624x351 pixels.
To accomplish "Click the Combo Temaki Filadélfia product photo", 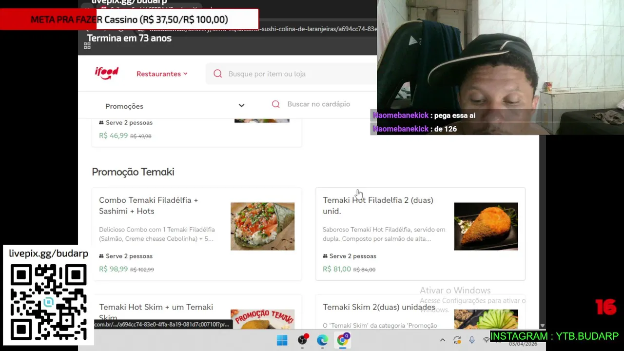I will coord(262,226).
